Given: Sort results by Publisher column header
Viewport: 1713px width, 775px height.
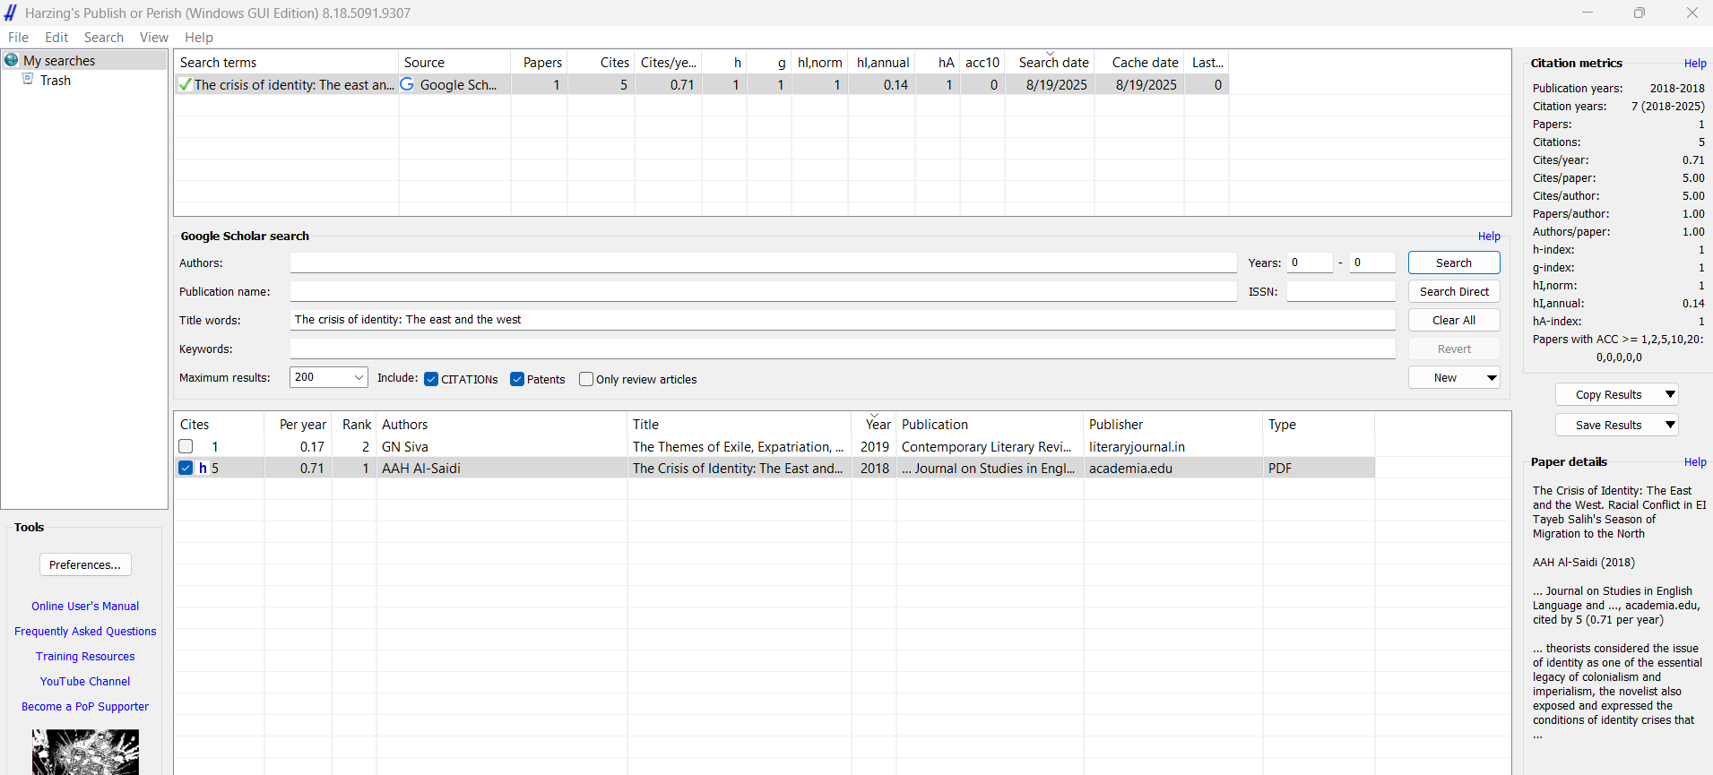Looking at the screenshot, I should [1172, 425].
